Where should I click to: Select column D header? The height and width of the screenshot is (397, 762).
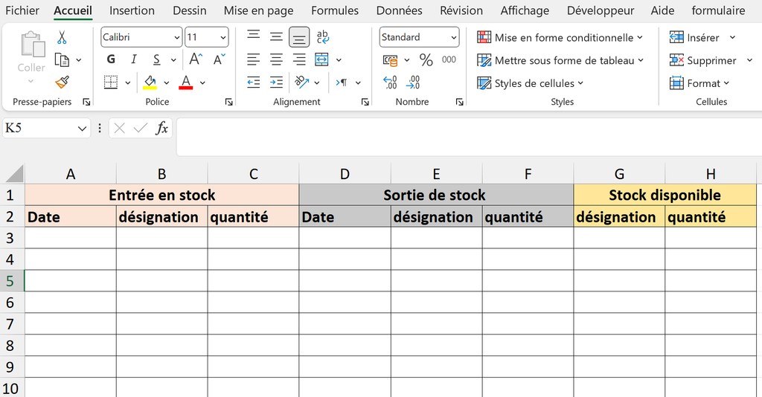345,174
